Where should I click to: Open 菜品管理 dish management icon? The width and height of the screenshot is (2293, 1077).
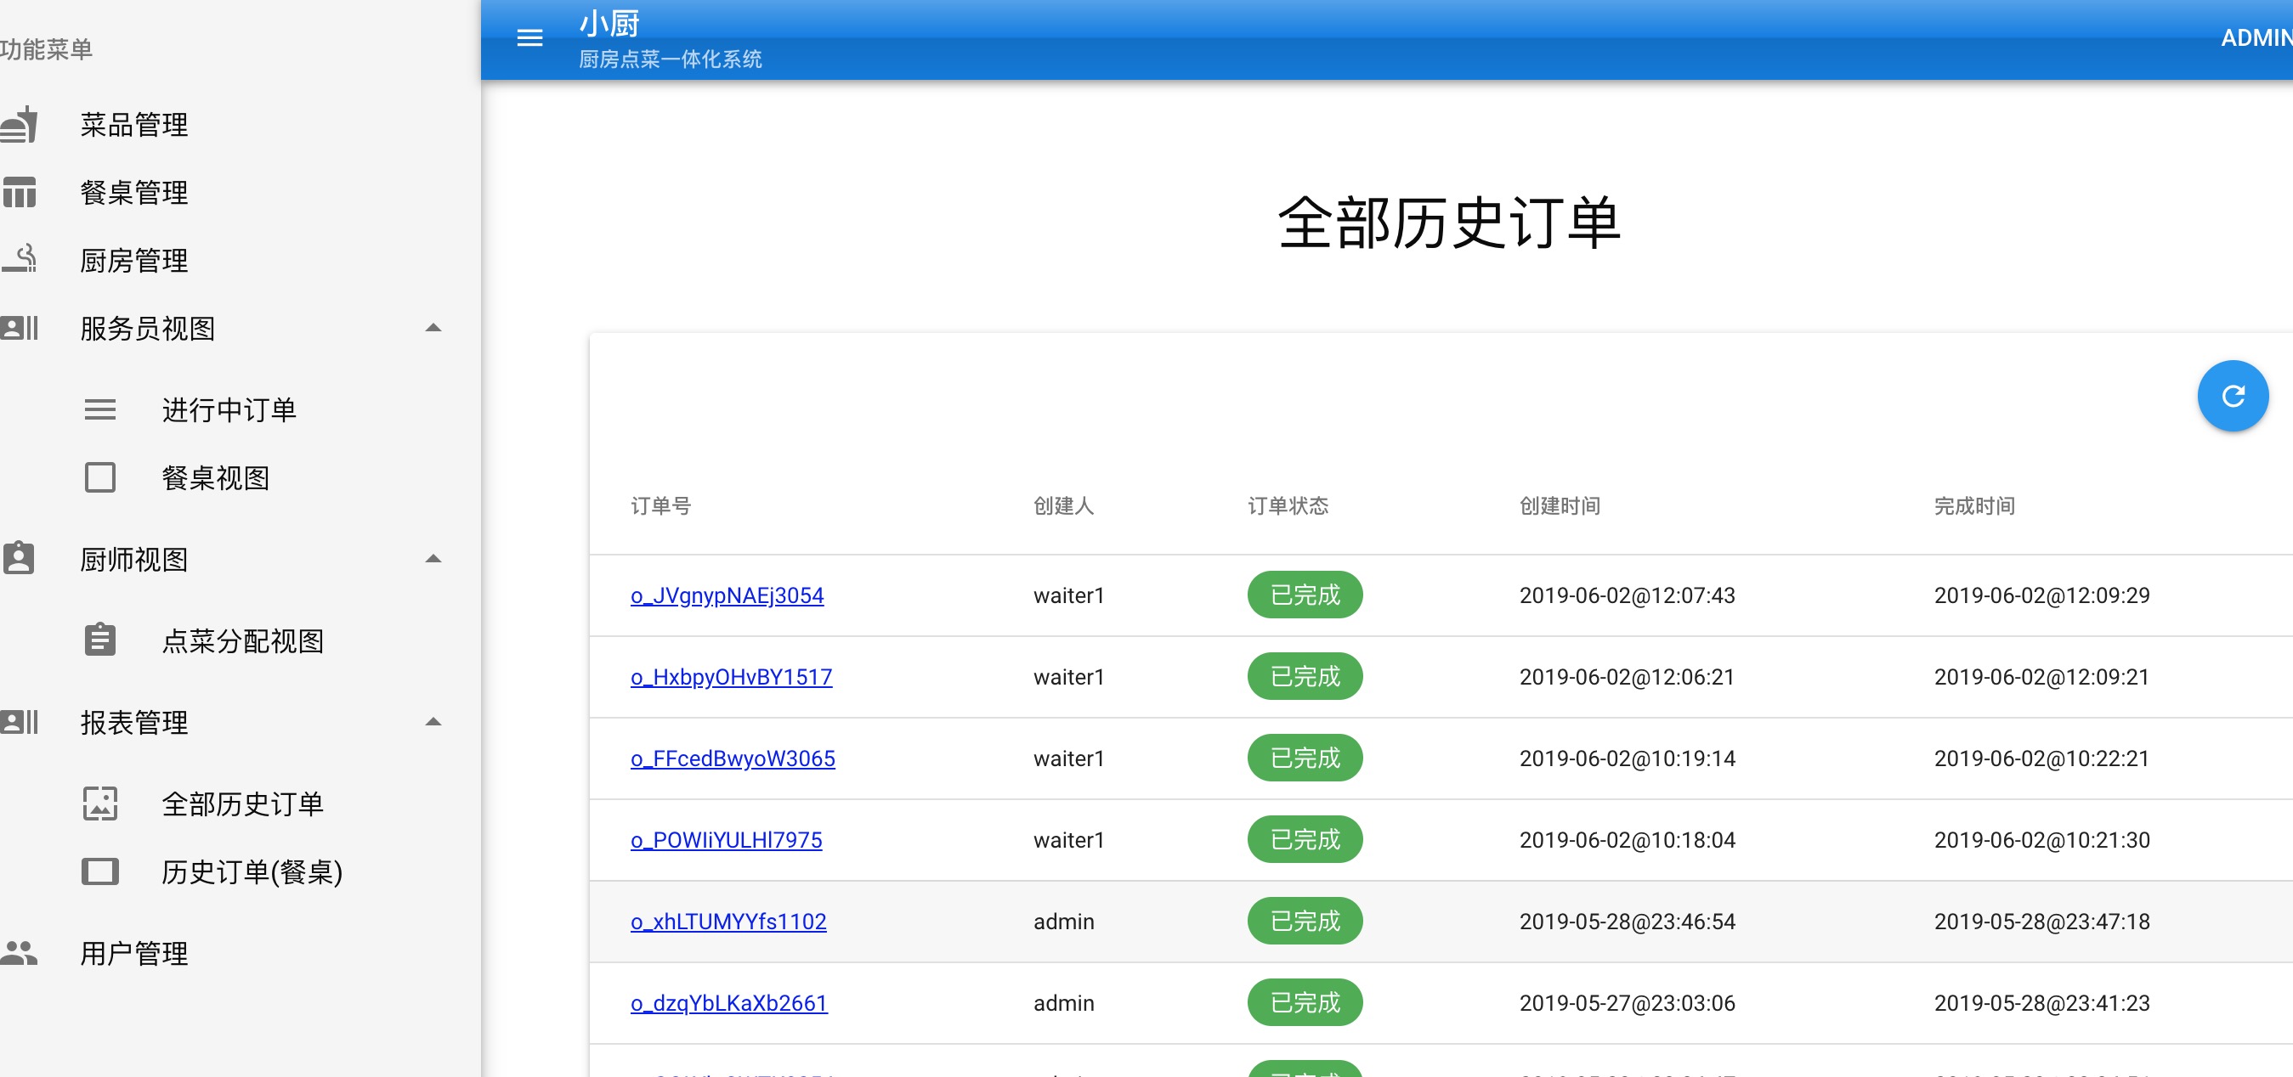tap(20, 125)
